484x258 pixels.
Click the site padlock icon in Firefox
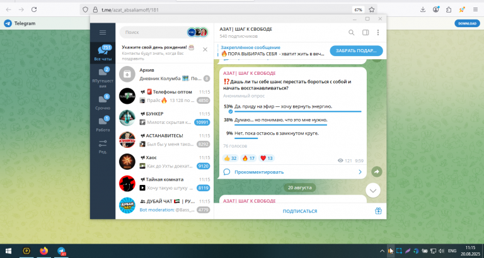tap(95, 9)
